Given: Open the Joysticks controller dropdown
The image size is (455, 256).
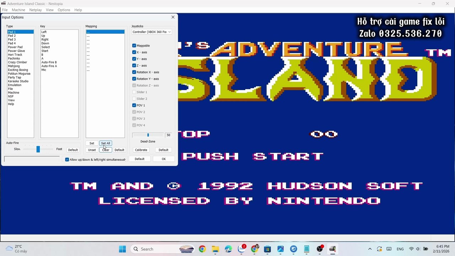Looking at the screenshot, I should pos(151,32).
